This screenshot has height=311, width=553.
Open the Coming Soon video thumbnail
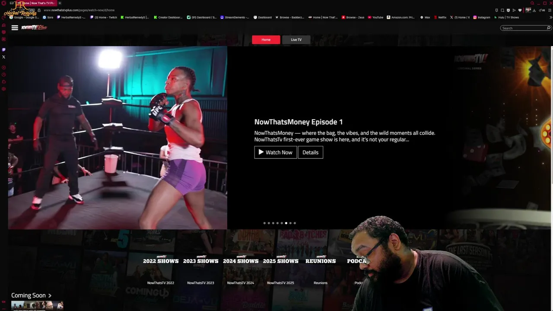37,306
